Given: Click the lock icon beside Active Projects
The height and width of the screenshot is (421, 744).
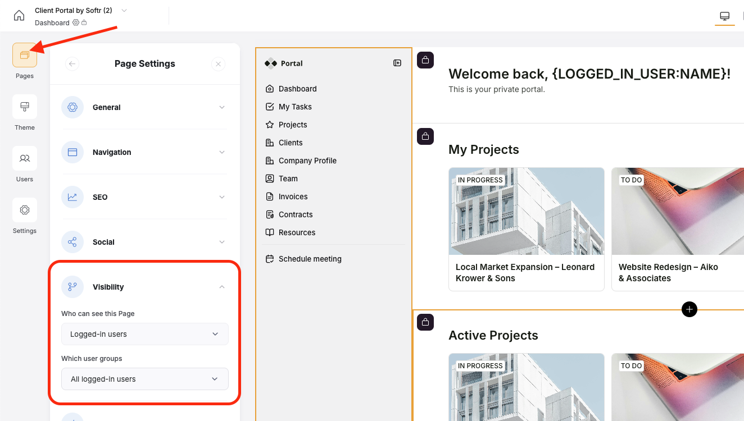Looking at the screenshot, I should [x=425, y=322].
